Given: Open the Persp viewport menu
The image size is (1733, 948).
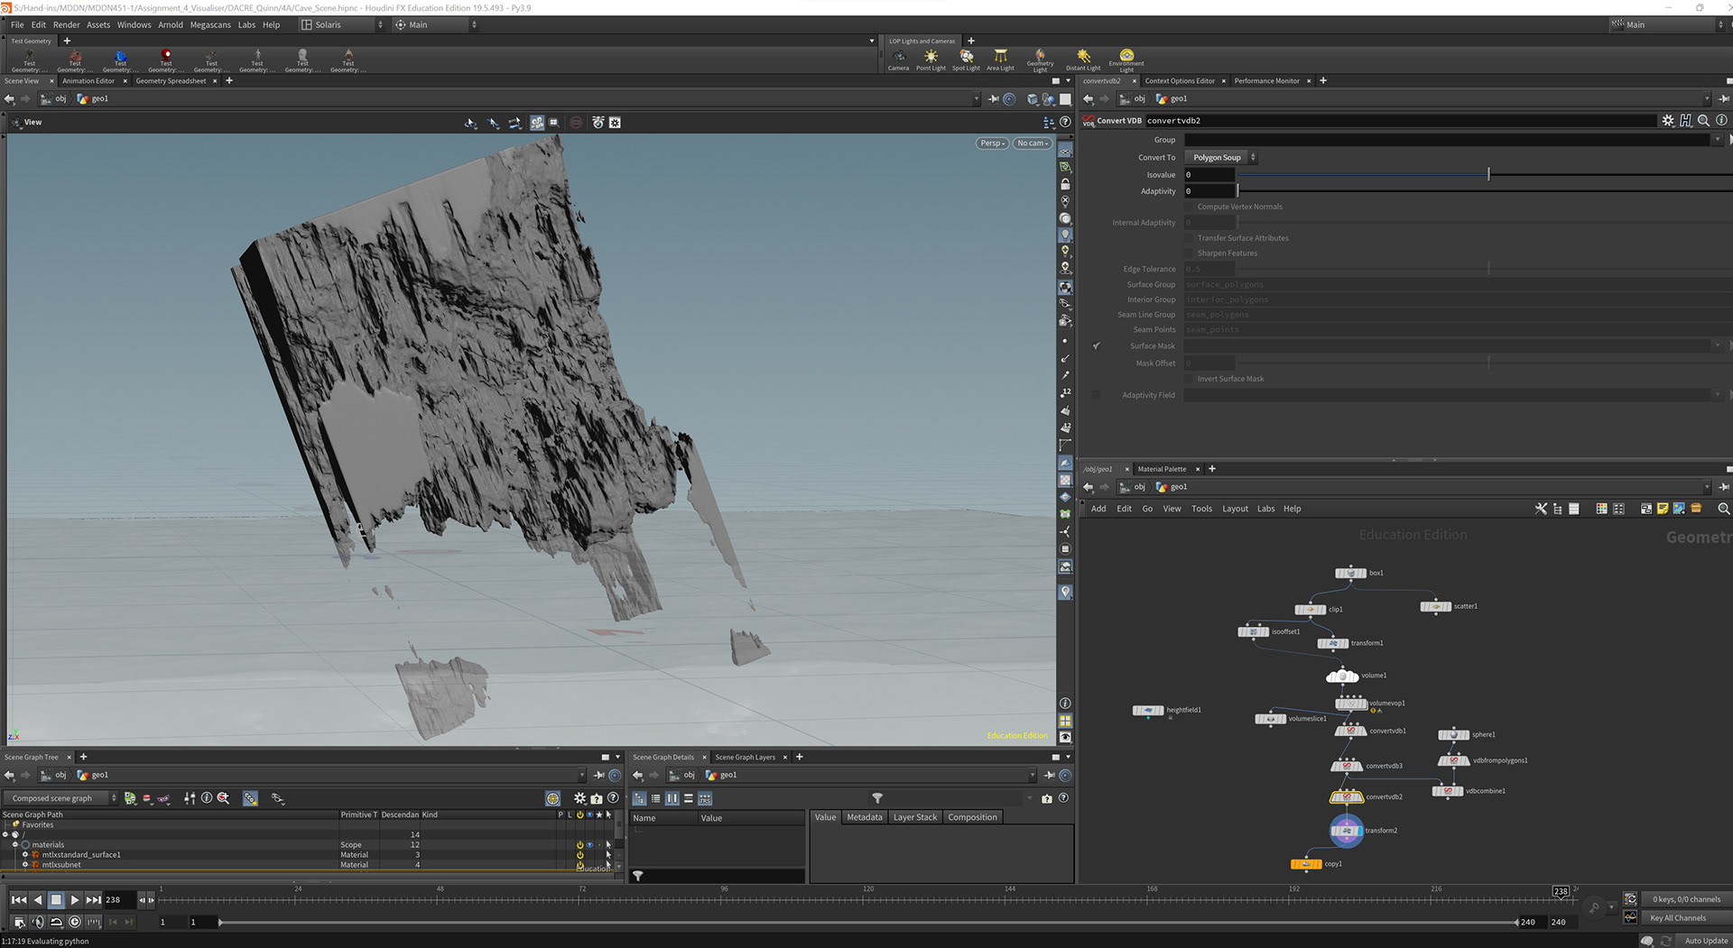Looking at the screenshot, I should pos(991,143).
